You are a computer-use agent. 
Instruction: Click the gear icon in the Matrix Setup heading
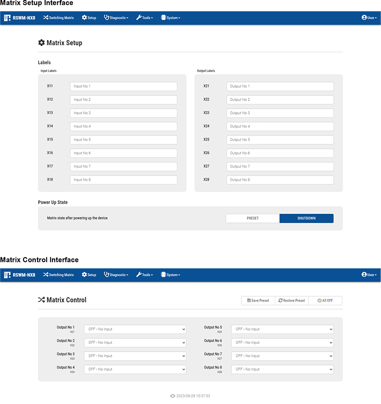click(41, 43)
